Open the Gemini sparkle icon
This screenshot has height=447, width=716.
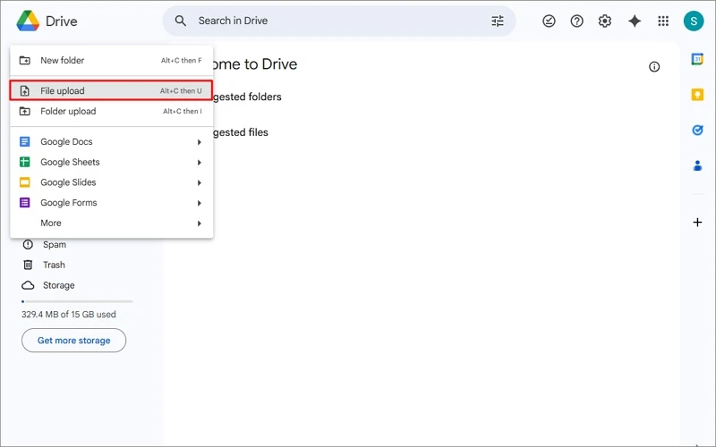(635, 21)
